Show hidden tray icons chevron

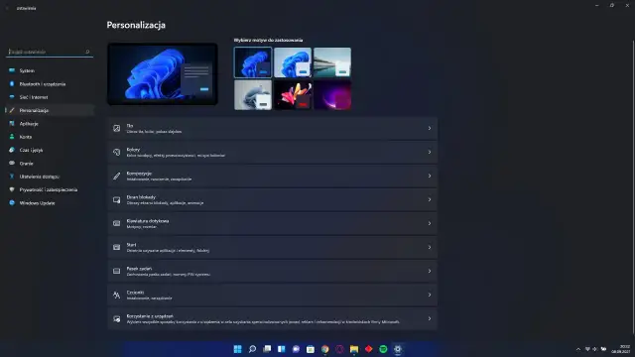coord(578,349)
